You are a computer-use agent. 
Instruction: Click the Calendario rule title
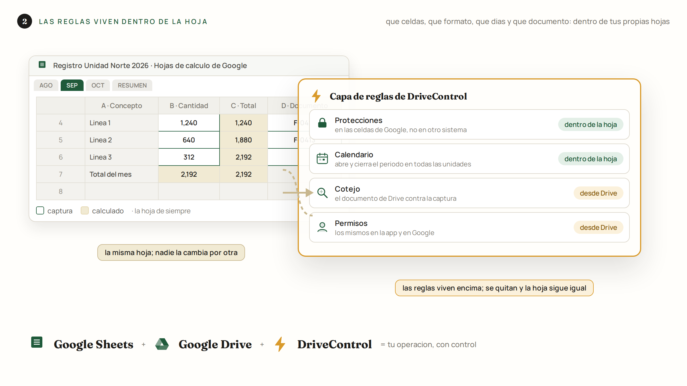pyautogui.click(x=354, y=155)
